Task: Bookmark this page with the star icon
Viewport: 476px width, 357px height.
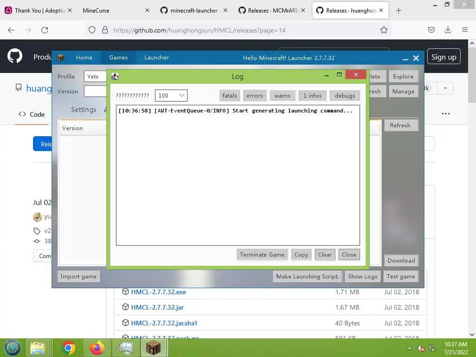Action: tap(383, 30)
